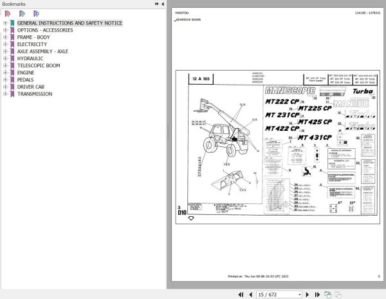Open the ELECTRICITY bookmark

32,44
